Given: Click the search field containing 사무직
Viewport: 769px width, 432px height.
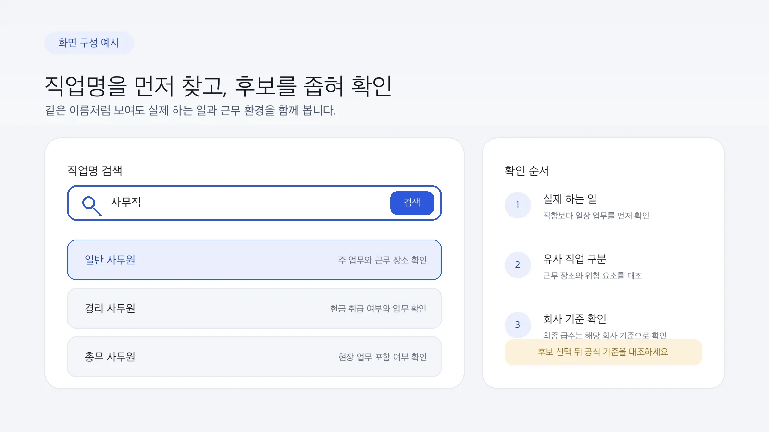Looking at the screenshot, I should pos(254,203).
